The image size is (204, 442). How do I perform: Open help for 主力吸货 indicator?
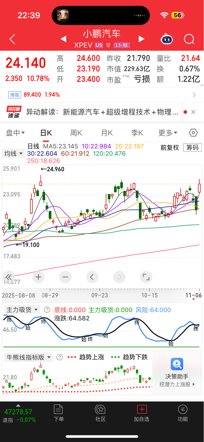pyautogui.click(x=47, y=310)
